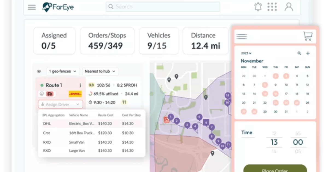328x172 pixels.
Task: Open the FarEye notifications bell
Action: [x=257, y=7]
